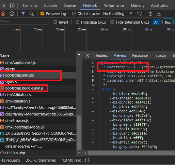Open network search with magnifier icon
Image resolution: width=175 pixels, height=165 pixels.
(x=32, y=14)
